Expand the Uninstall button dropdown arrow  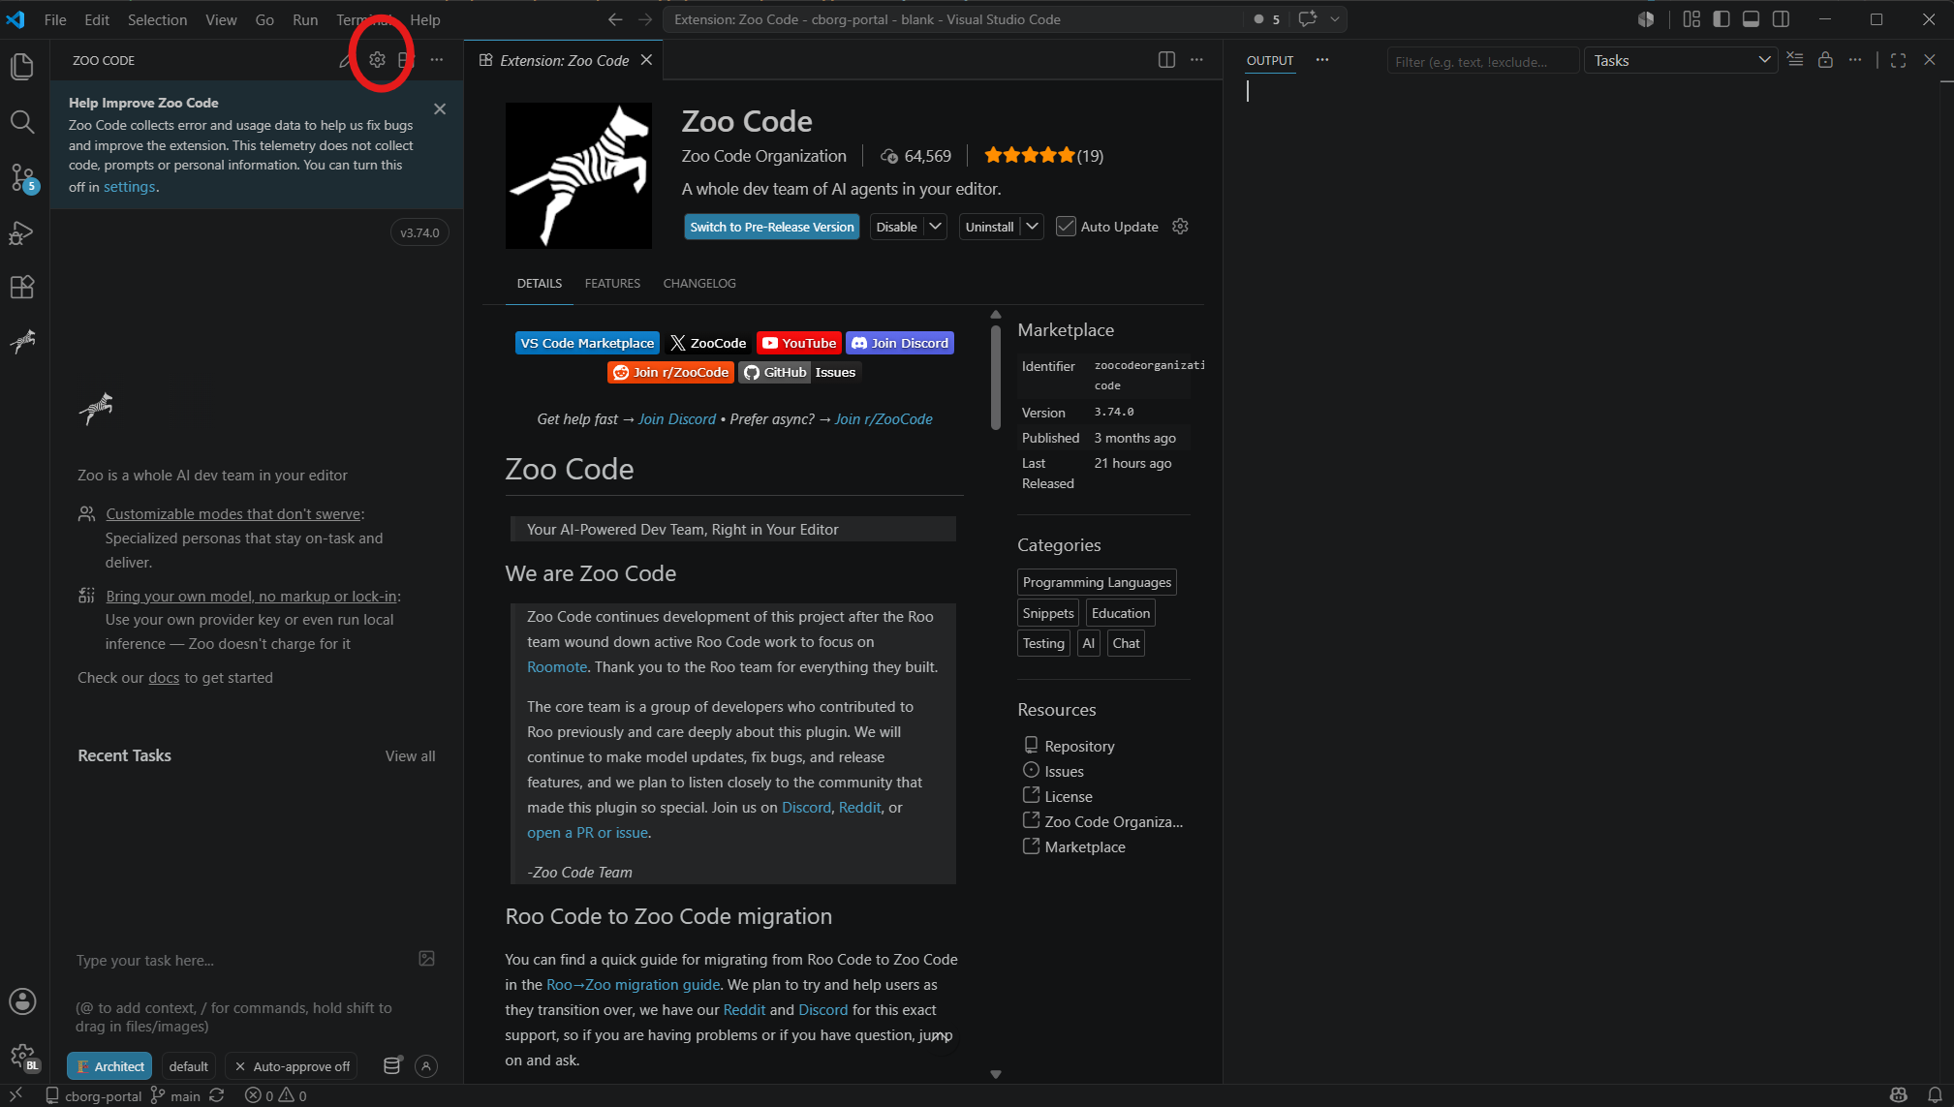pyautogui.click(x=1033, y=227)
